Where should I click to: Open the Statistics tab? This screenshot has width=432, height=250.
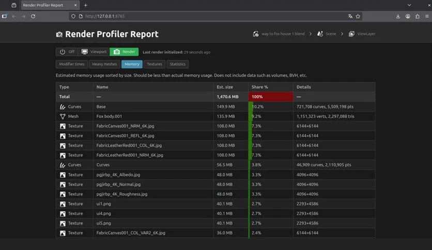coord(178,64)
